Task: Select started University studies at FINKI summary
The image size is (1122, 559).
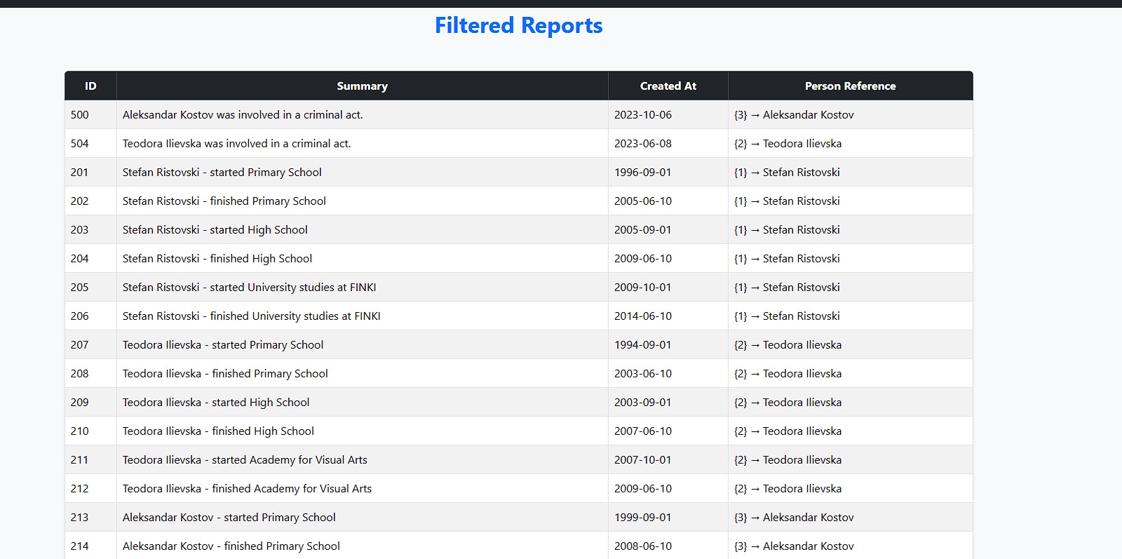Action: coord(249,288)
